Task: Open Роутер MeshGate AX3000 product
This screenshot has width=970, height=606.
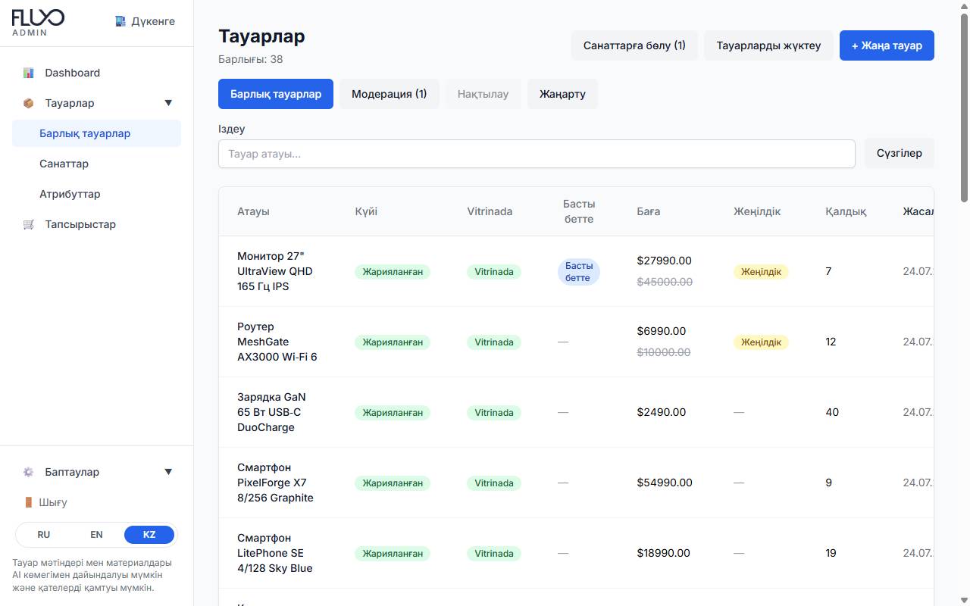Action: [x=277, y=342]
